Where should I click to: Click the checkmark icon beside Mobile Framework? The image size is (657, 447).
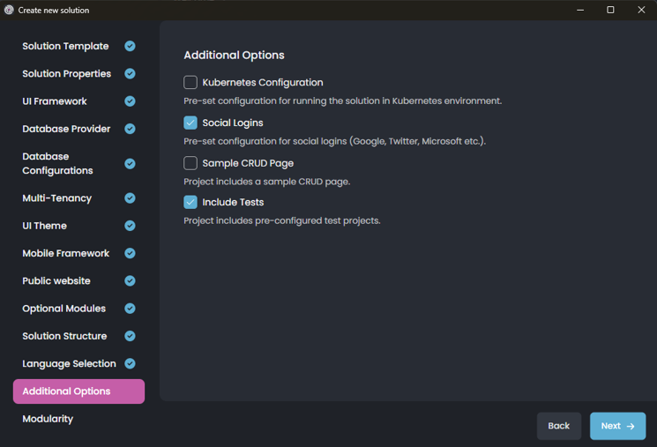coord(130,253)
